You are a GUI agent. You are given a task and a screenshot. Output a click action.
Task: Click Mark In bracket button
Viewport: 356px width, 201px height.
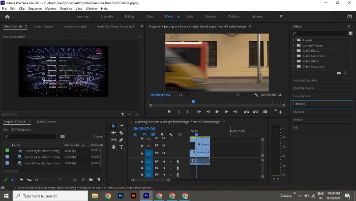point(179,112)
